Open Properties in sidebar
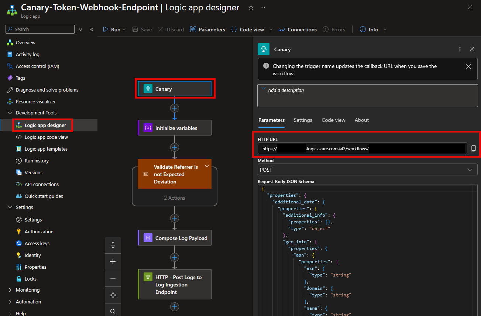 [35, 267]
